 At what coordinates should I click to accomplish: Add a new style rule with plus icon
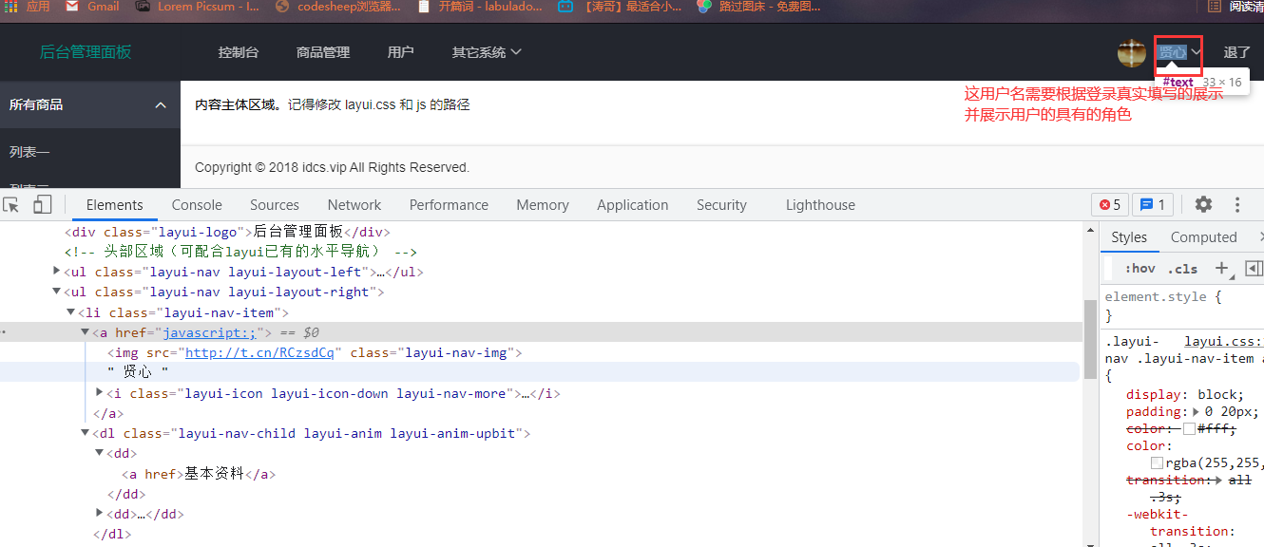(1222, 269)
